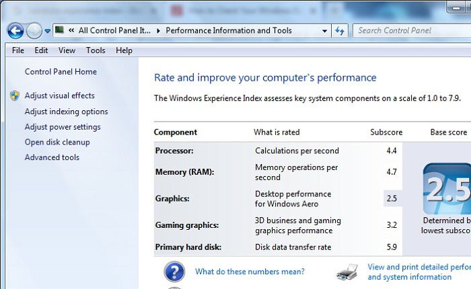Open What do these numbers mean link
This screenshot has width=471, height=289.
250,272
